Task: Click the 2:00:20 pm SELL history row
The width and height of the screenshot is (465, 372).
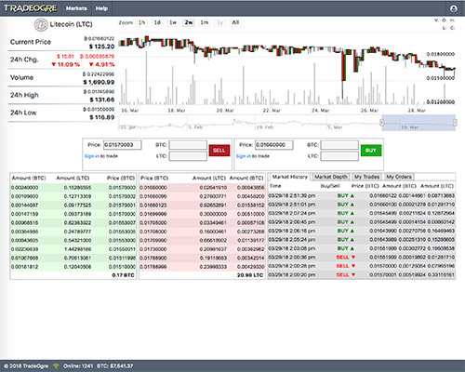Action: coord(362,275)
